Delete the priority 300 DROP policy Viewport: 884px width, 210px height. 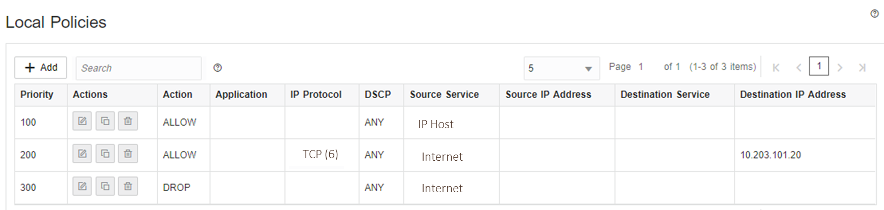click(x=128, y=187)
